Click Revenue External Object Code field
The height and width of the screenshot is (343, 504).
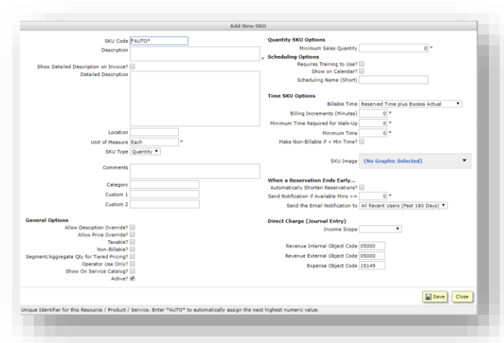click(372, 255)
